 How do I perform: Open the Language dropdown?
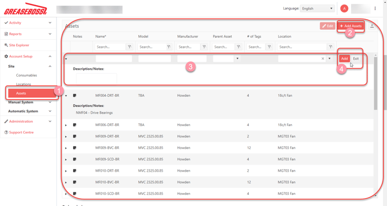317,8
